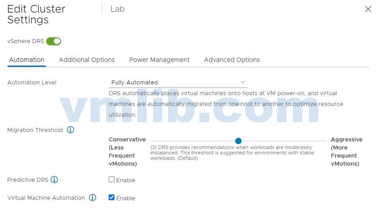Select the Automation tab
This screenshot has height=211, width=378.
[26, 60]
